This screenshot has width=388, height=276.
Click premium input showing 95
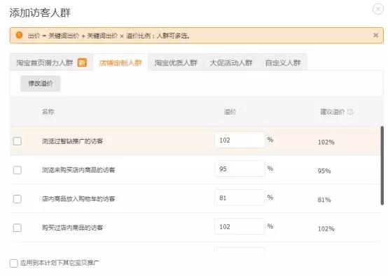240,169
